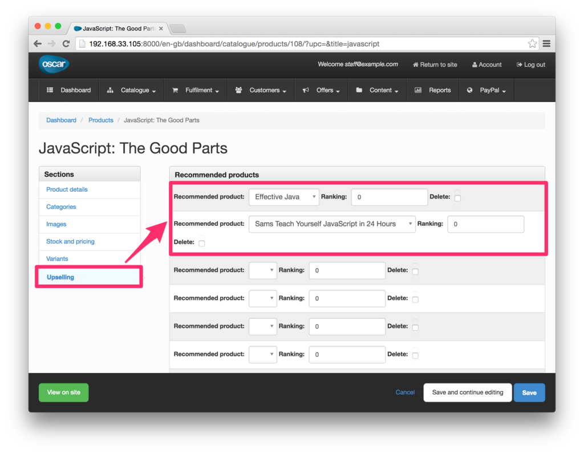Viewport: 584px width, 453px height.
Task: Open the Reports nav item
Action: [433, 90]
